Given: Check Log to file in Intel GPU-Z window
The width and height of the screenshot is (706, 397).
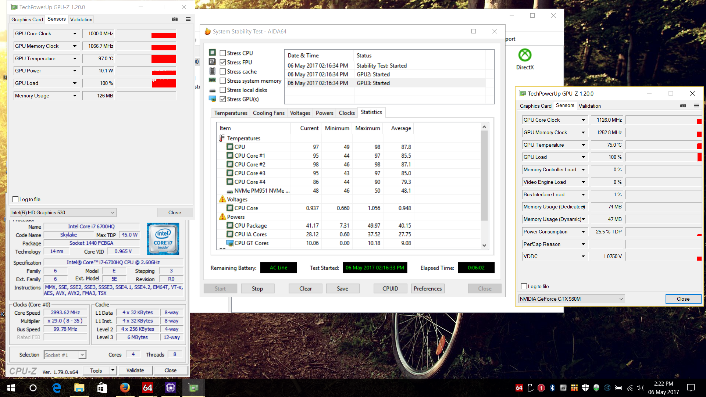Looking at the screenshot, I should tap(15, 199).
